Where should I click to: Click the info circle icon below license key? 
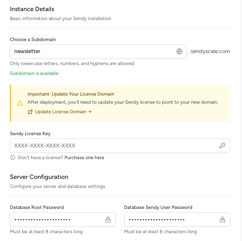pyautogui.click(x=13, y=157)
